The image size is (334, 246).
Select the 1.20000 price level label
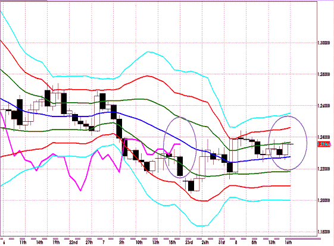point(324,200)
